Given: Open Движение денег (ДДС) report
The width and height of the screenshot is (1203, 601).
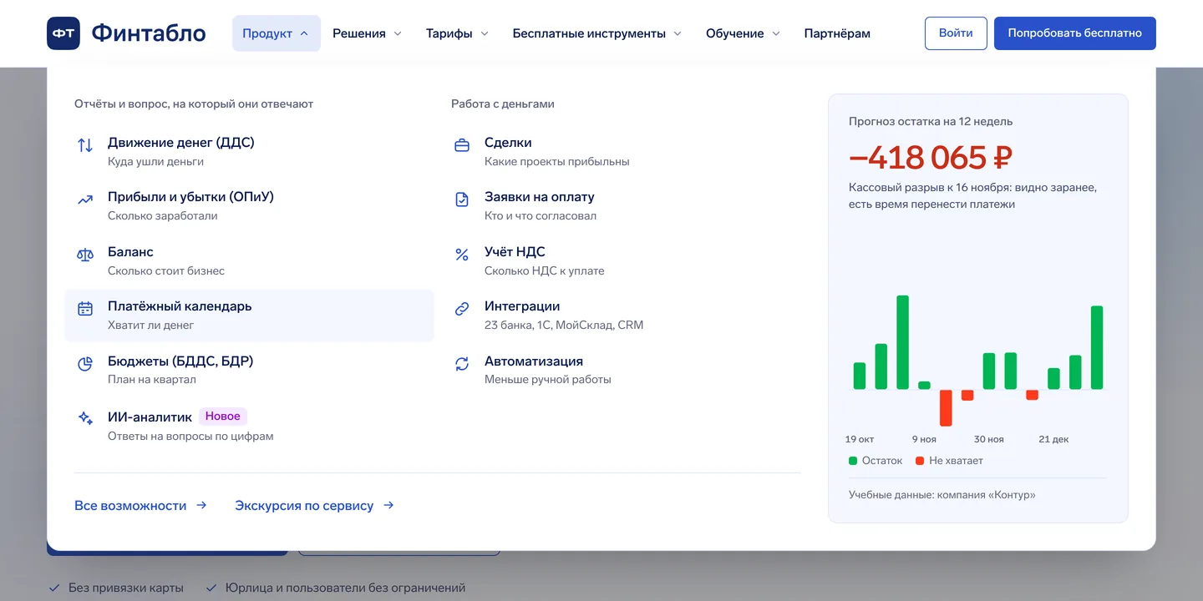Looking at the screenshot, I should 249,151.
